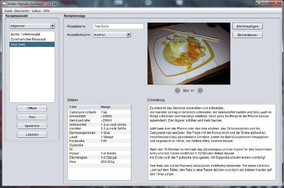The height and width of the screenshot is (188, 284).
Task: Show the next recipe image
Action: point(200,91)
